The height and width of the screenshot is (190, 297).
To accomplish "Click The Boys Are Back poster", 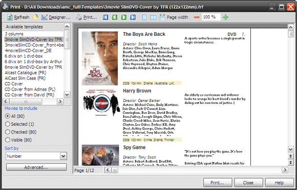I will (100, 58).
